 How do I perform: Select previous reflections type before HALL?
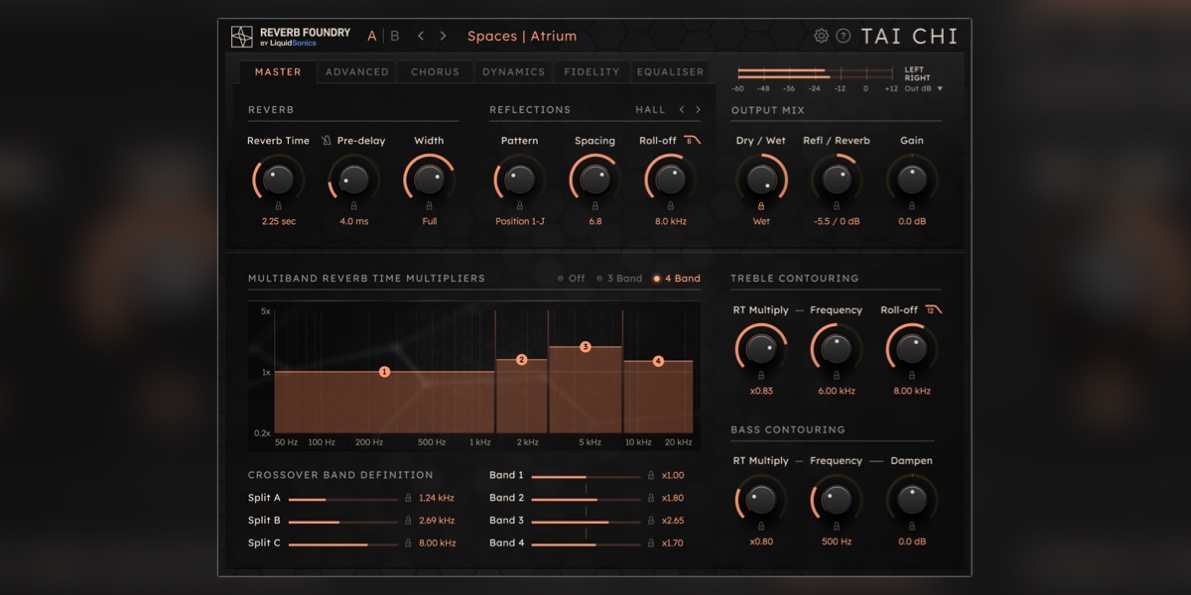pyautogui.click(x=682, y=110)
